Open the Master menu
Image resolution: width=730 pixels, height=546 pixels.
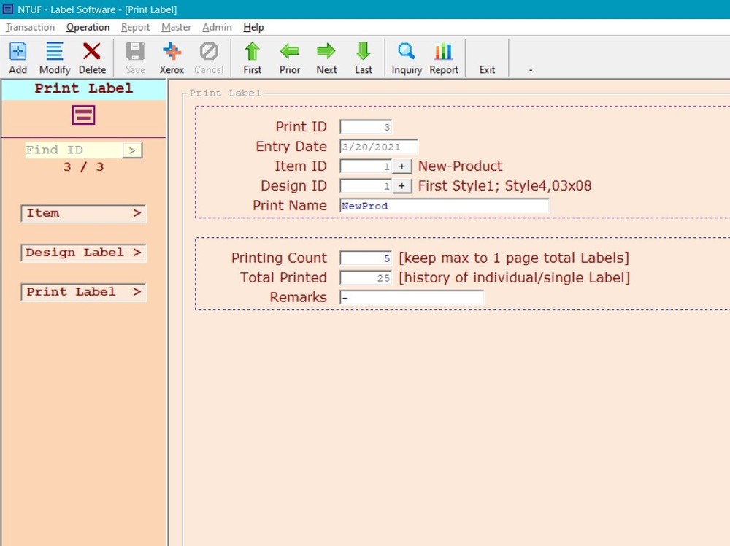pyautogui.click(x=176, y=27)
